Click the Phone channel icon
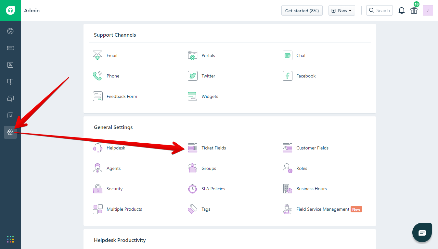This screenshot has height=249, width=438. (x=97, y=76)
